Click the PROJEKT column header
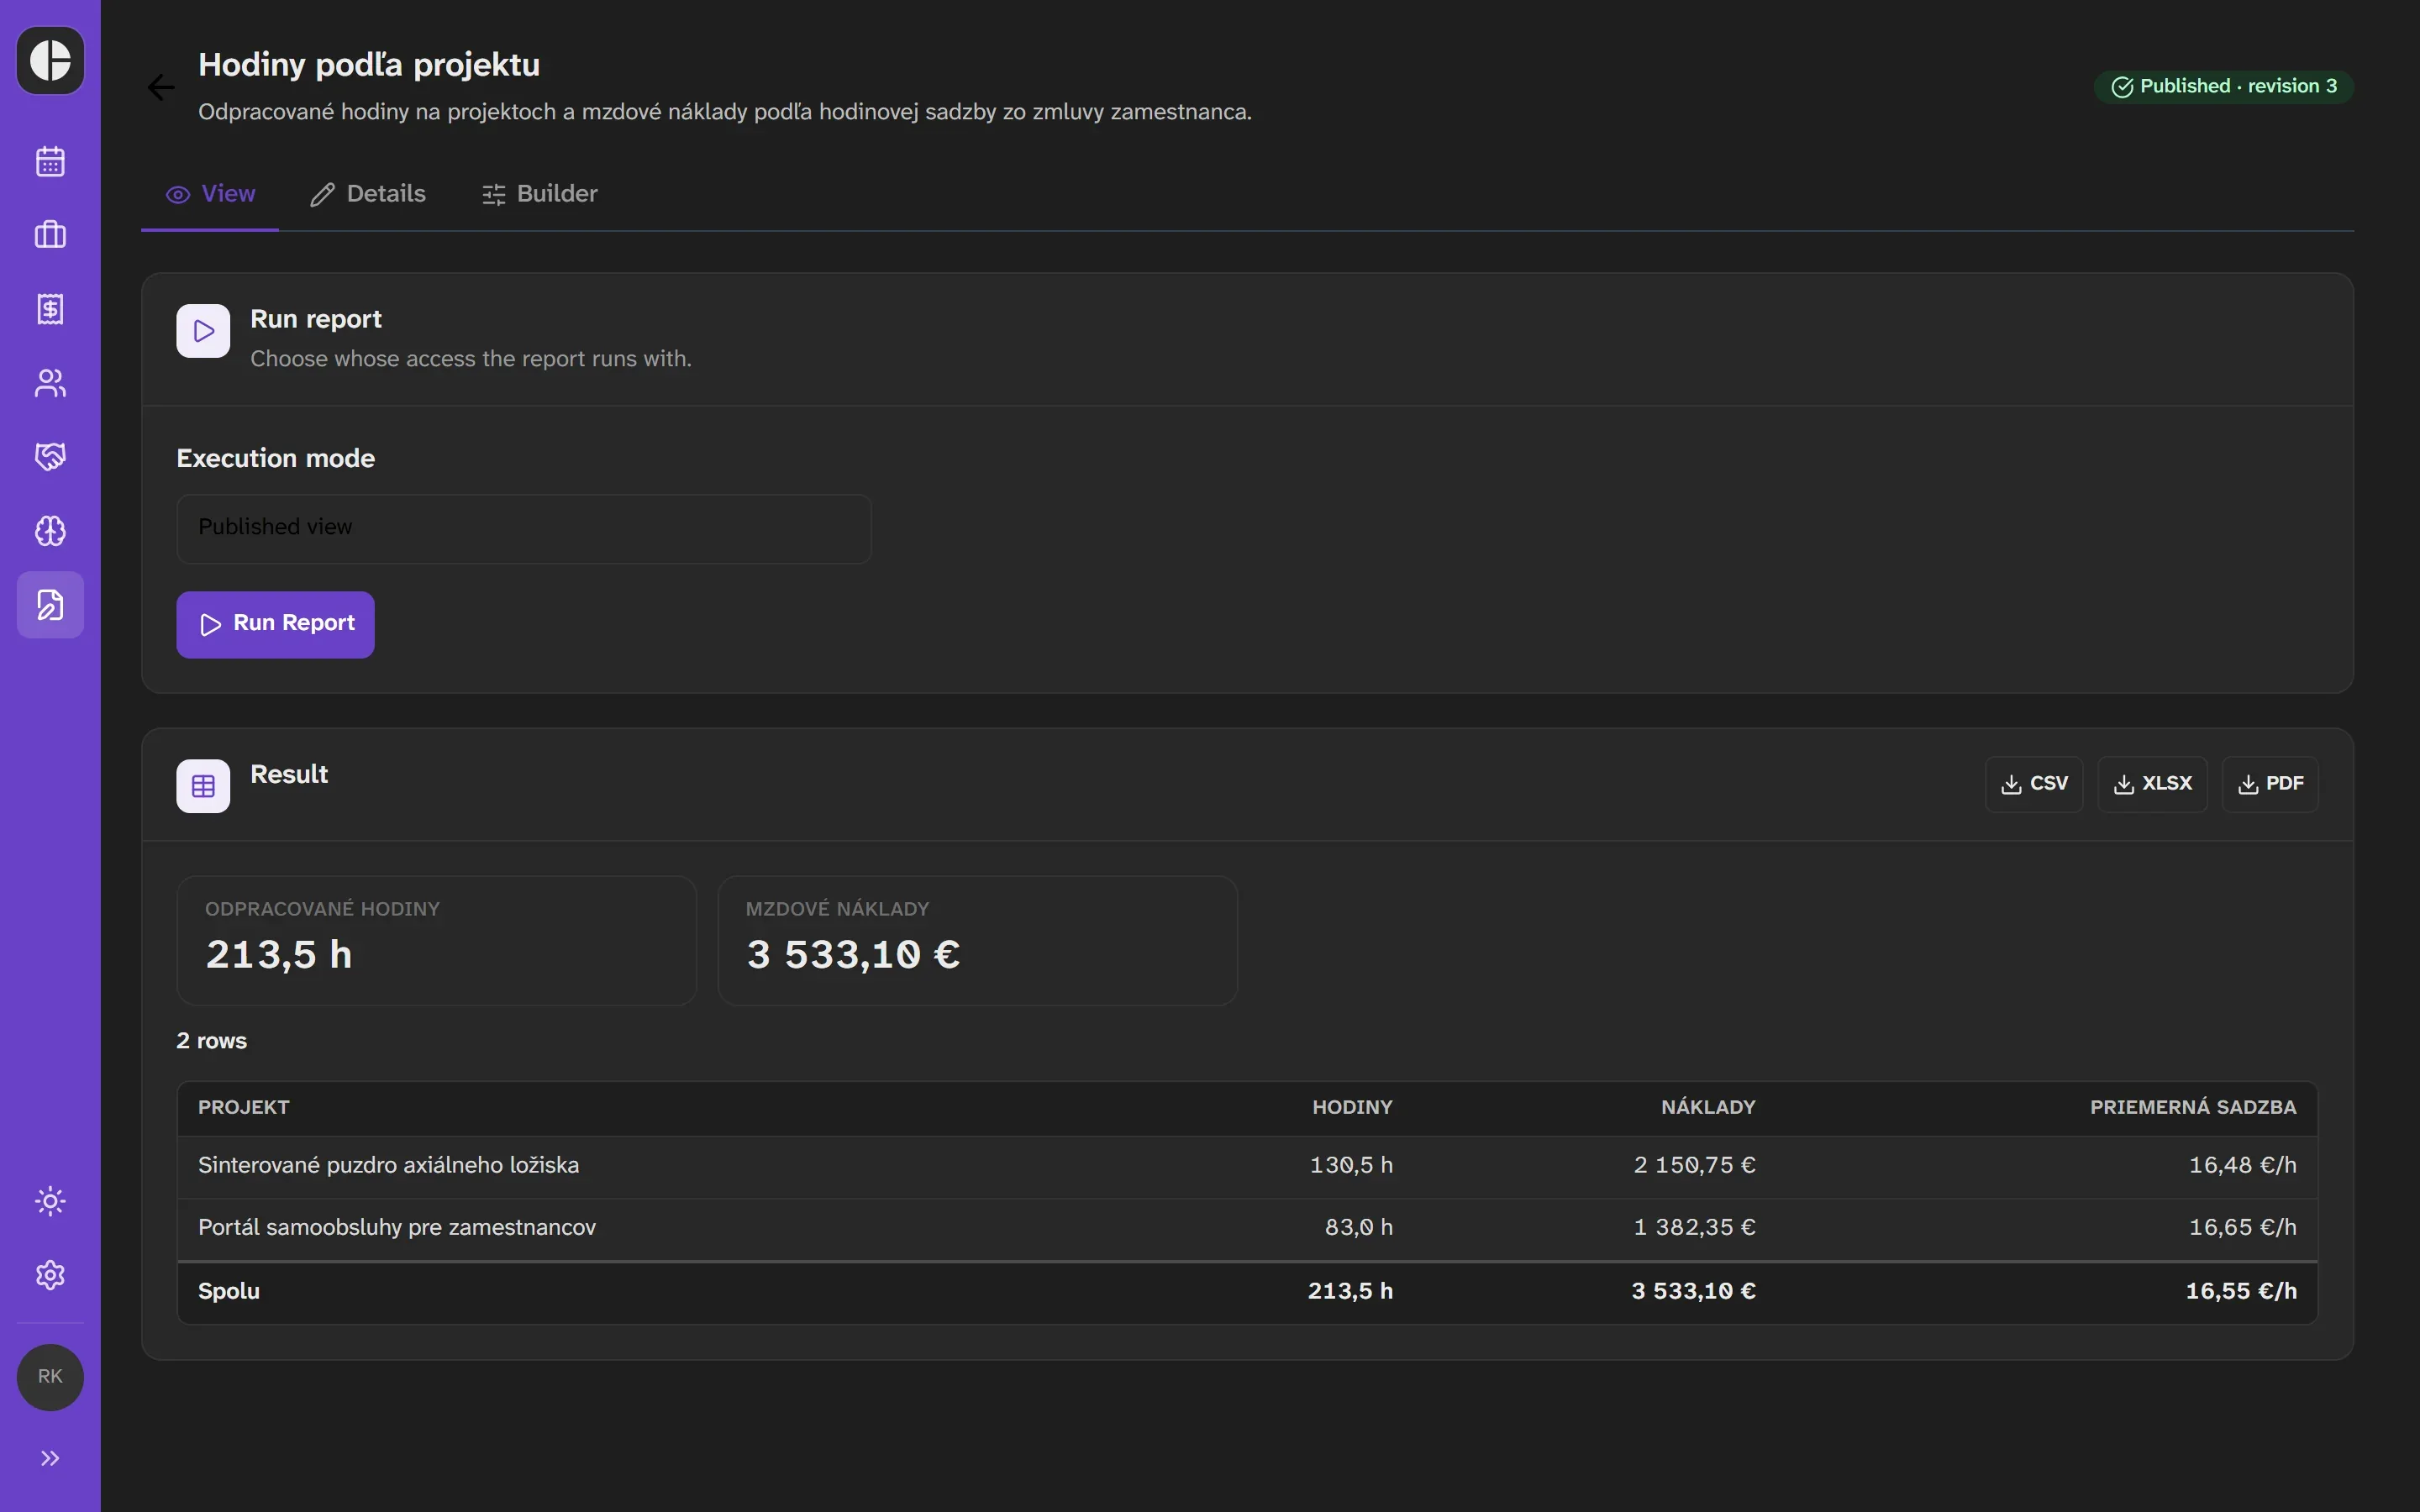 (244, 1107)
